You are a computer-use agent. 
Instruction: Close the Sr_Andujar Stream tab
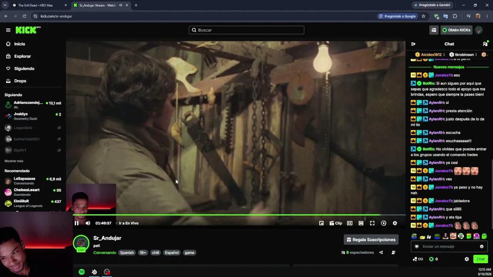tap(127, 5)
